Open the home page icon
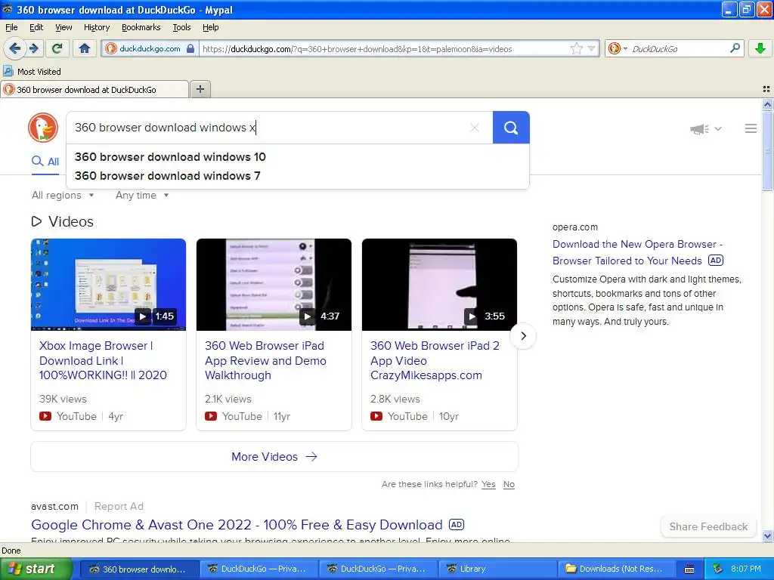Viewport: 774px width, 580px height. coord(85,48)
